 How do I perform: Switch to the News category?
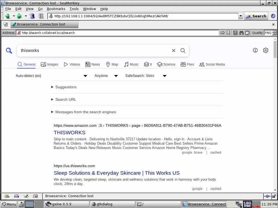click(93, 64)
